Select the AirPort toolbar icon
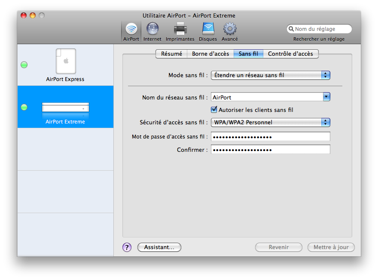Screen dimensions: 378x280 [x=131, y=31]
